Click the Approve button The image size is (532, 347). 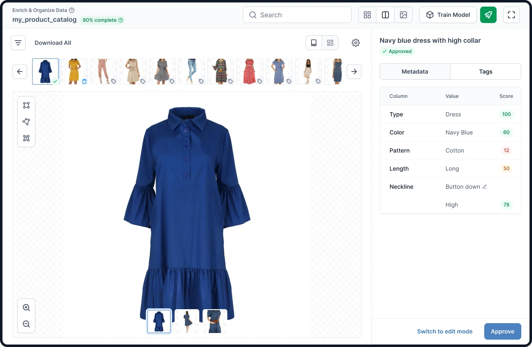pos(503,331)
